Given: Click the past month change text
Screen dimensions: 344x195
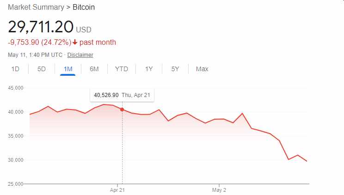Looking at the screenshot, I should [98, 43].
